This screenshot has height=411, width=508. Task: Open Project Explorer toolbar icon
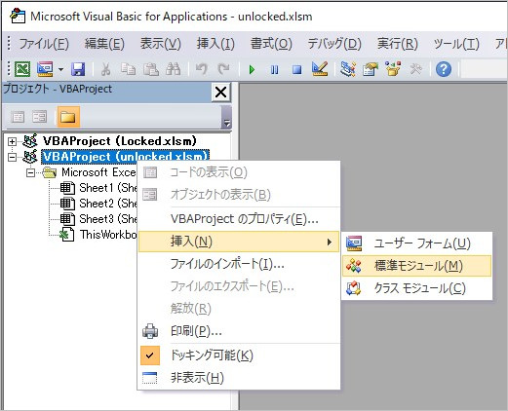[x=348, y=69]
